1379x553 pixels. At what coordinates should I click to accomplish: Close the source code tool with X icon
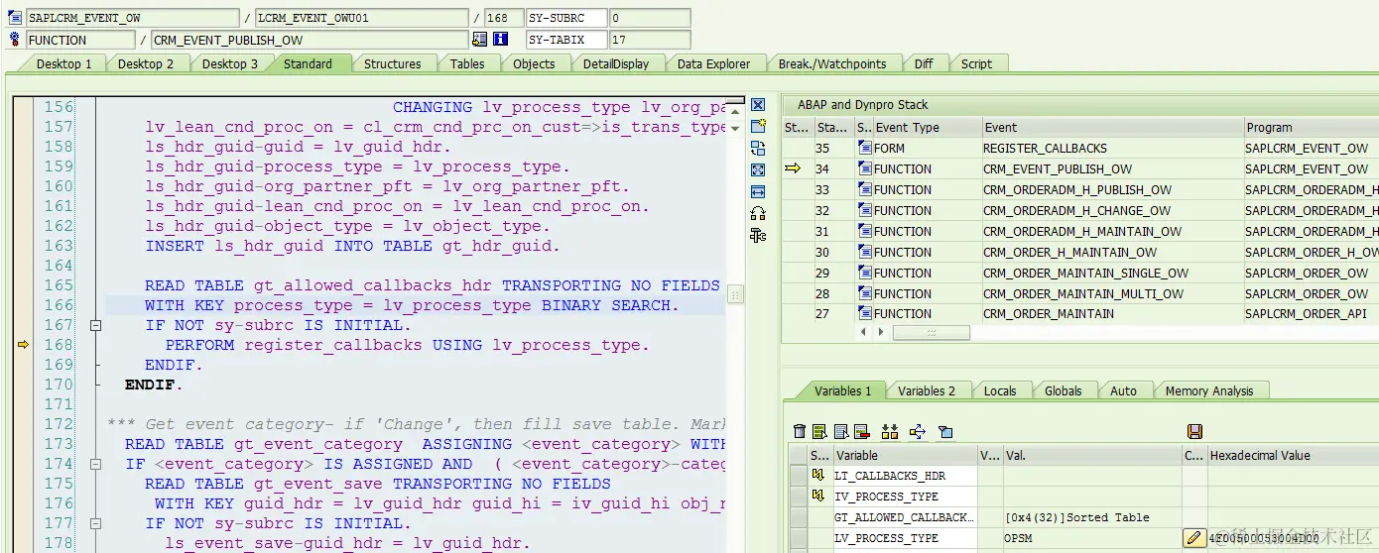tap(758, 105)
